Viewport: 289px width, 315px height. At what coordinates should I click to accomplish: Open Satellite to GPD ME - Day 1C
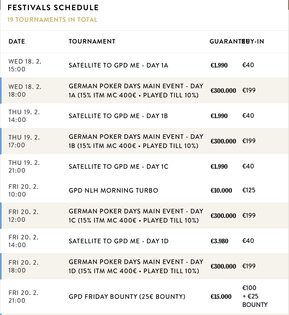pyautogui.click(x=118, y=166)
